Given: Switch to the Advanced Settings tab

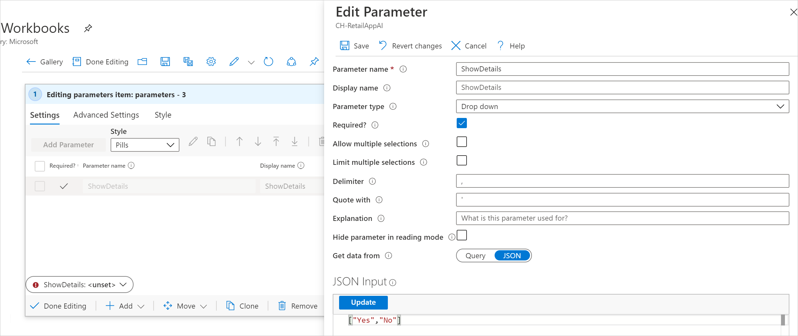Looking at the screenshot, I should tap(106, 115).
